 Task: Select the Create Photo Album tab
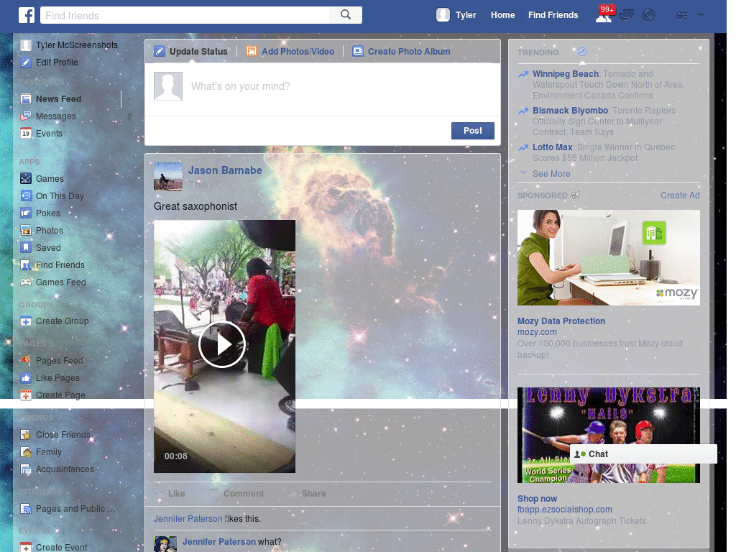pos(401,51)
